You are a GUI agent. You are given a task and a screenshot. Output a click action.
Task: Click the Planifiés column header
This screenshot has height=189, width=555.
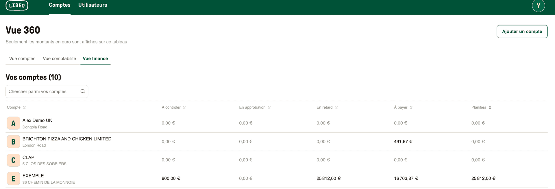[x=479, y=107]
